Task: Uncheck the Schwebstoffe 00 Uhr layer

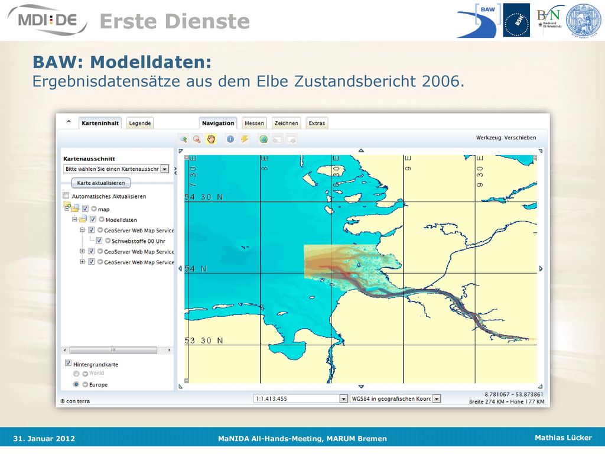Action: point(99,241)
